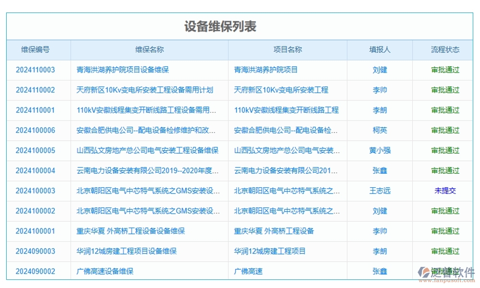The height and width of the screenshot is (288, 480).
Task: Click project name 青海洪湖养护院项目
Action: click(x=267, y=70)
